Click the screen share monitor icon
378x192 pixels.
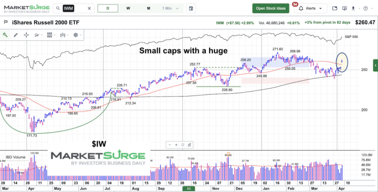pos(345,8)
